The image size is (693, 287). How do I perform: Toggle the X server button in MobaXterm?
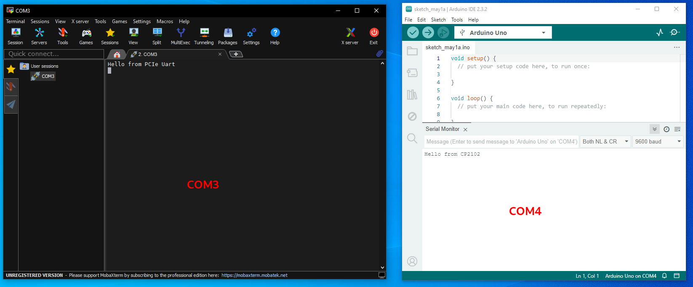tap(350, 36)
